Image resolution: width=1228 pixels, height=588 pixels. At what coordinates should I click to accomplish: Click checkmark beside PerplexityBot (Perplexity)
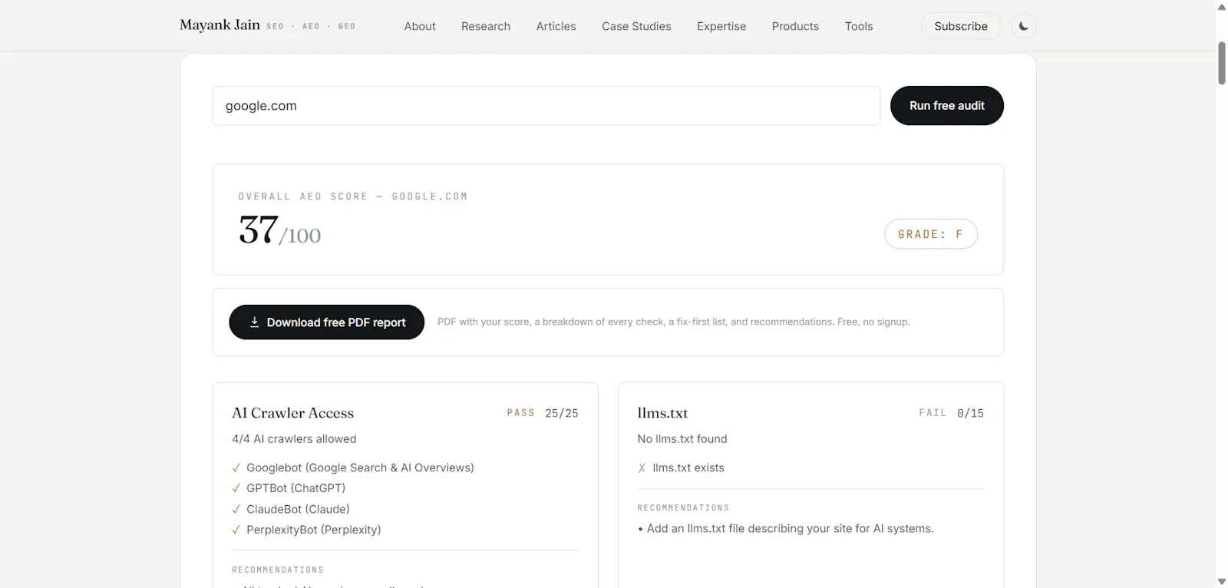[x=236, y=530]
